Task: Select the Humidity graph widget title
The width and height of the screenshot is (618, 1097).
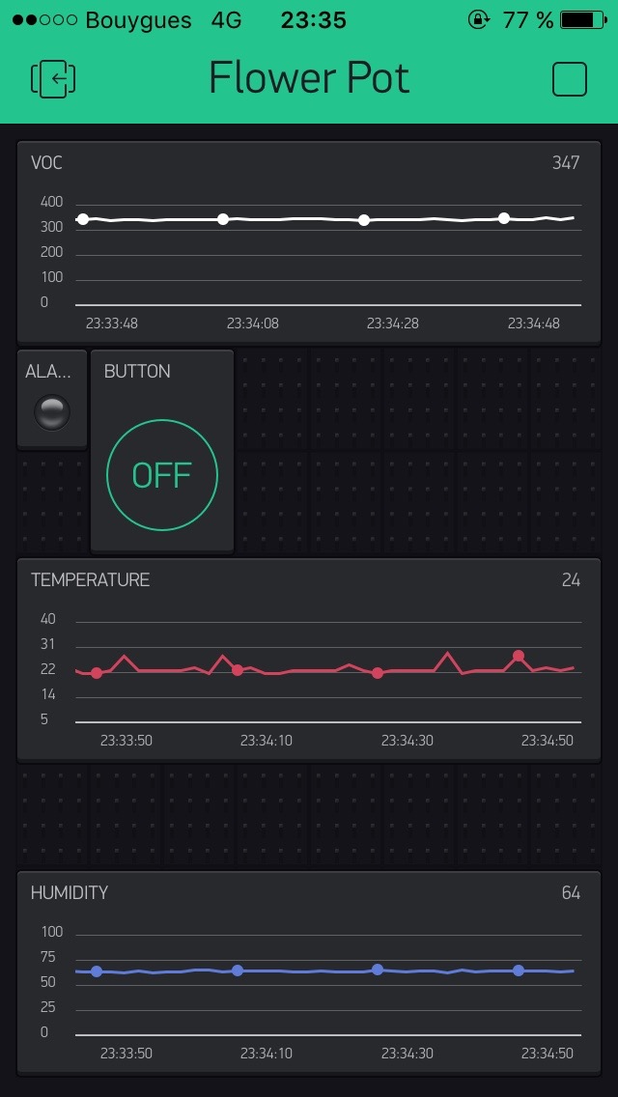Action: tap(69, 892)
